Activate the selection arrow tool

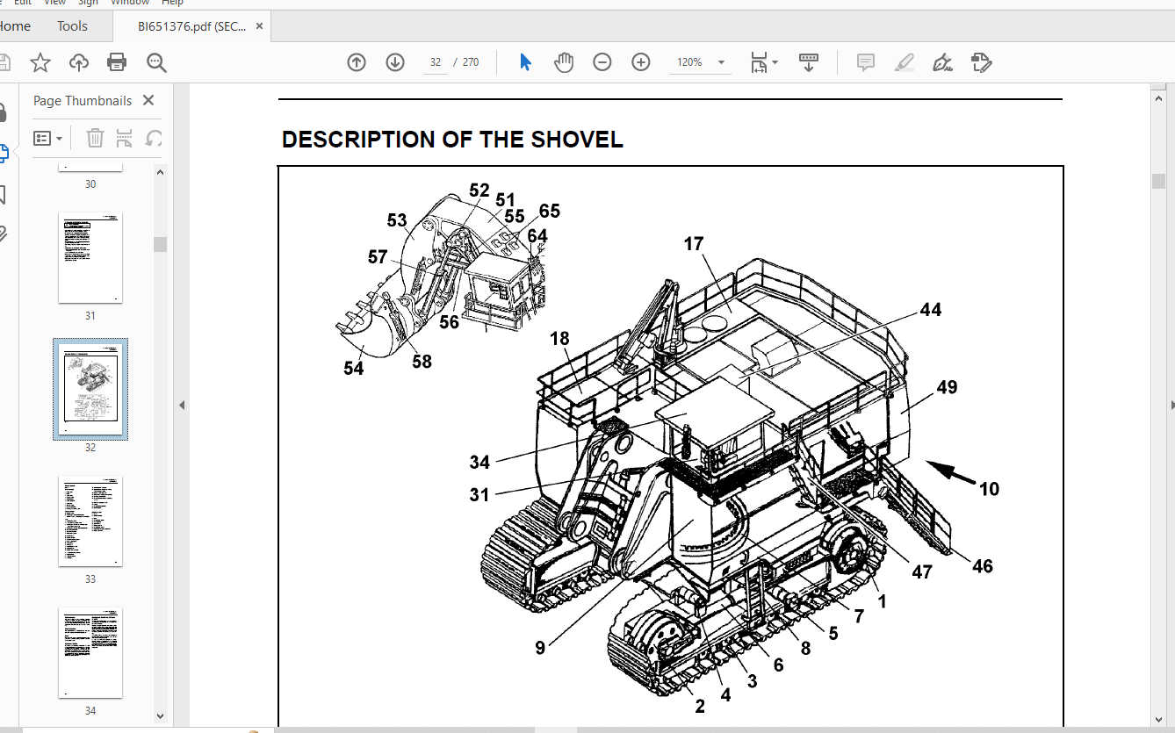[525, 62]
